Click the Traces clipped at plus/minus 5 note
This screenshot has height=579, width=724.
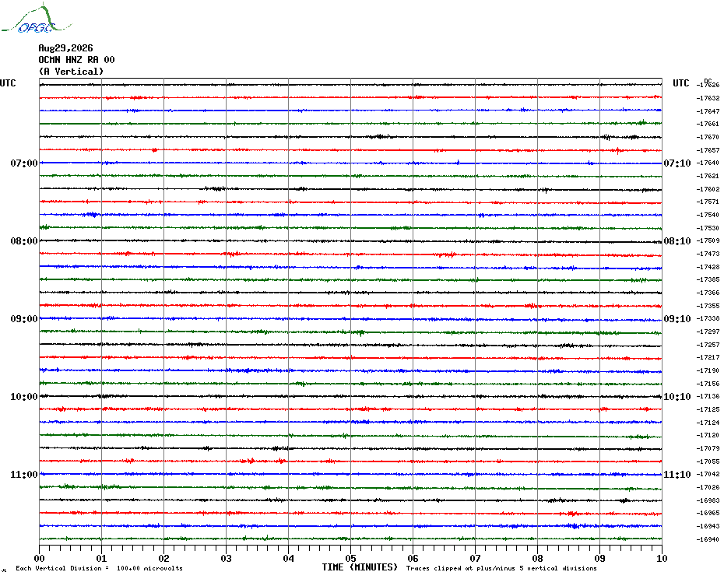tap(501, 568)
